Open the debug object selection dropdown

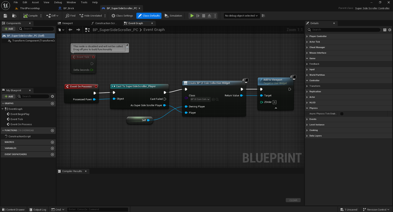[x=241, y=16]
